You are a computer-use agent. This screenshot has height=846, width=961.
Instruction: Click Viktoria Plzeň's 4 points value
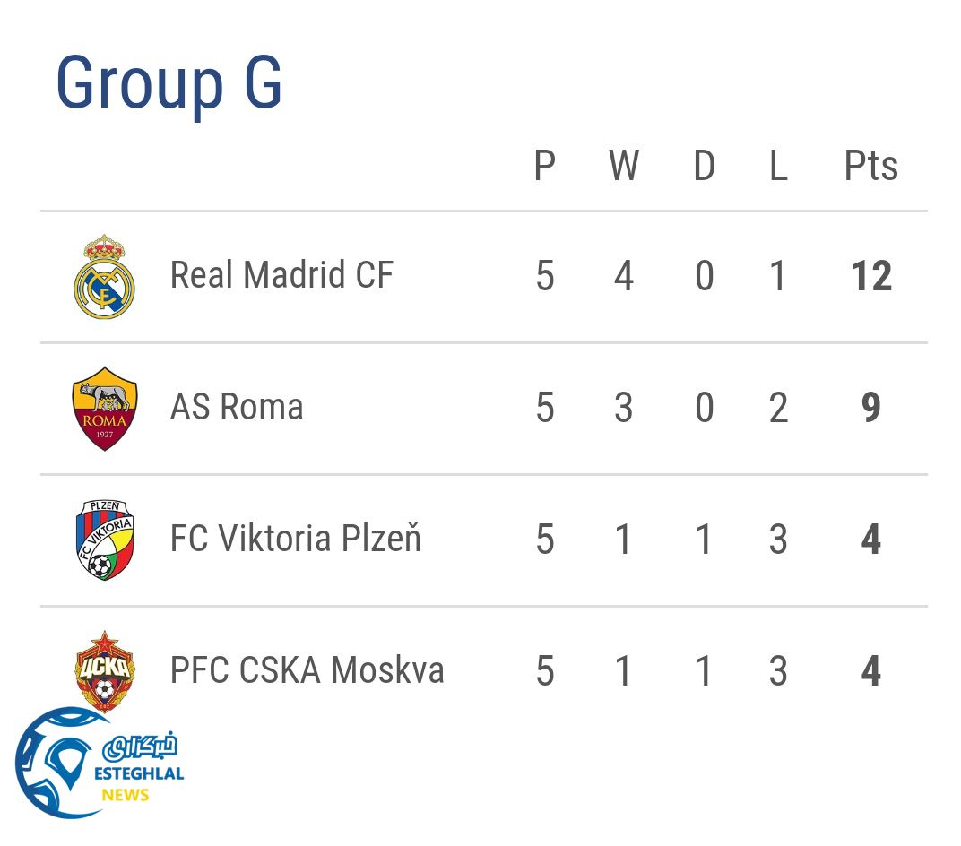(x=870, y=540)
